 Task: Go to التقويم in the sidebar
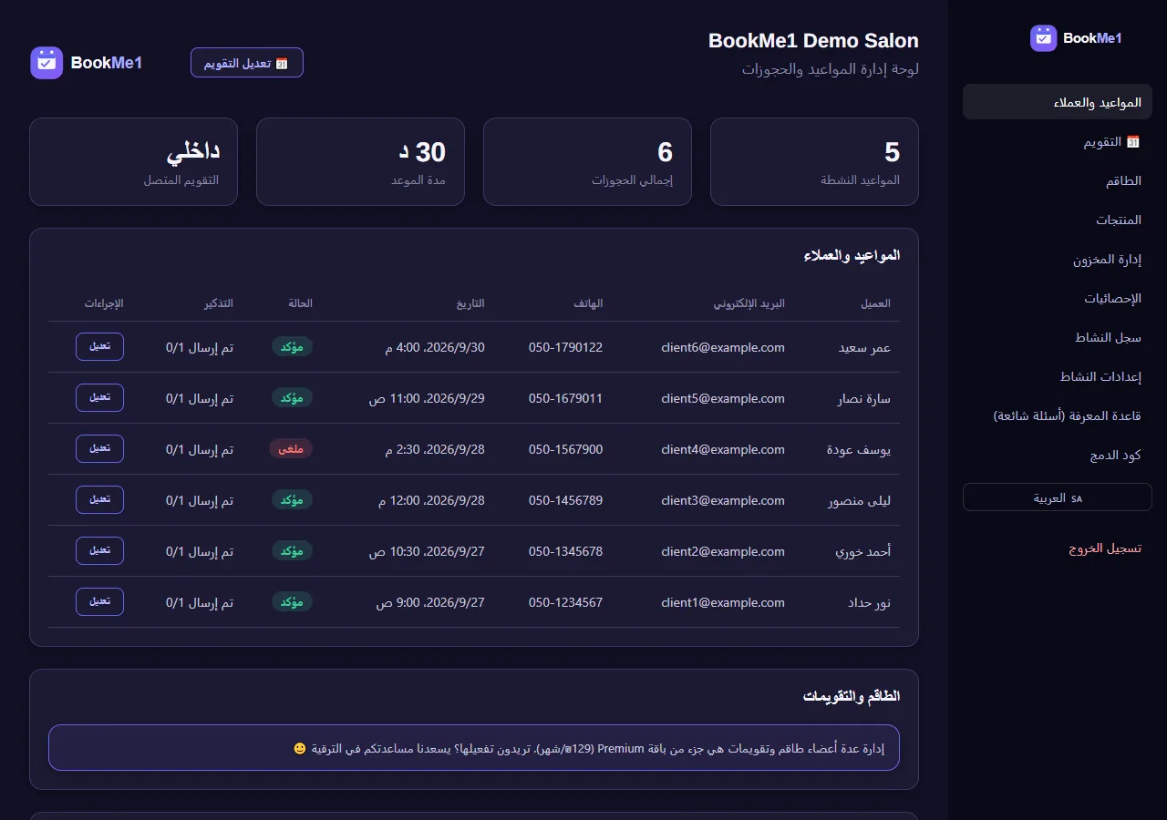click(1058, 141)
